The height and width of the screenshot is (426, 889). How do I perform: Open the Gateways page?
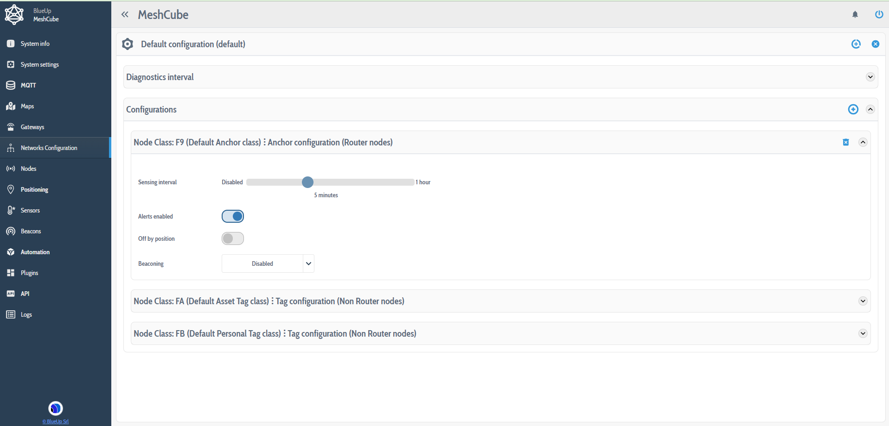pyautogui.click(x=32, y=127)
